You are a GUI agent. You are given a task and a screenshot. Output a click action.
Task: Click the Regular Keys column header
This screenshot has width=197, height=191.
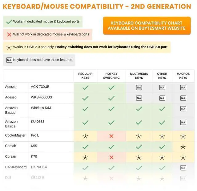click(x=85, y=76)
